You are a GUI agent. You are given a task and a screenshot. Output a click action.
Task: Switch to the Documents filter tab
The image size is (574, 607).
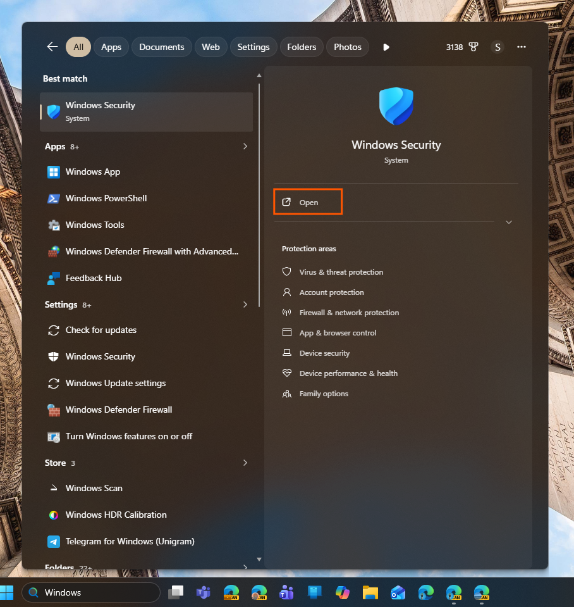pyautogui.click(x=162, y=47)
